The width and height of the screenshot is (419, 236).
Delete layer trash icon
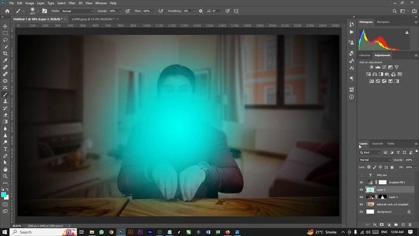click(x=410, y=225)
